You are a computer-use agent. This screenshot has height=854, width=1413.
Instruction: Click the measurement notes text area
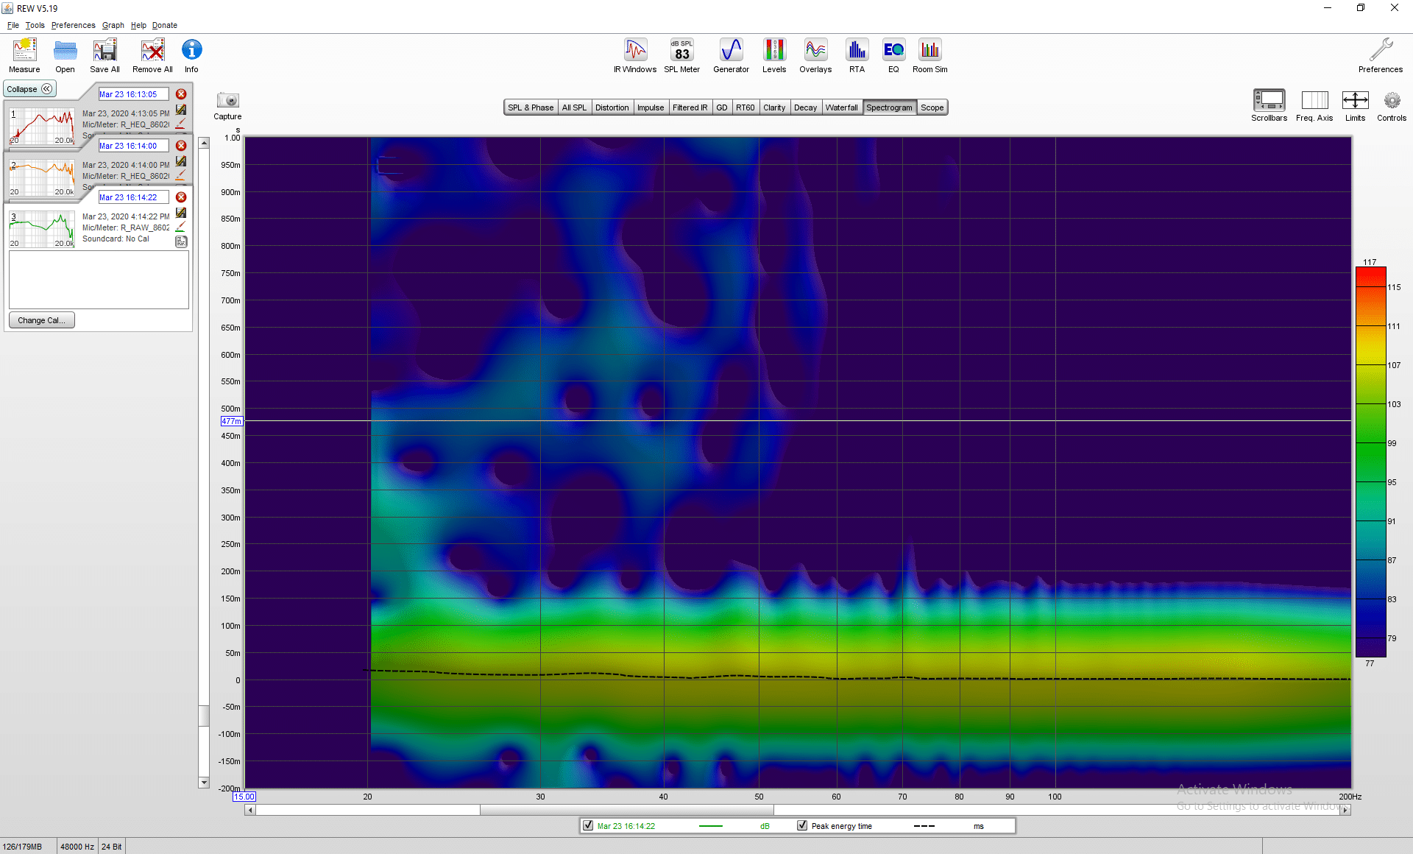(99, 280)
